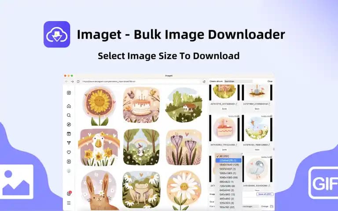Click the rename pencil beside file 447072719
338x211 pixels.
pyautogui.click(x=236, y=104)
